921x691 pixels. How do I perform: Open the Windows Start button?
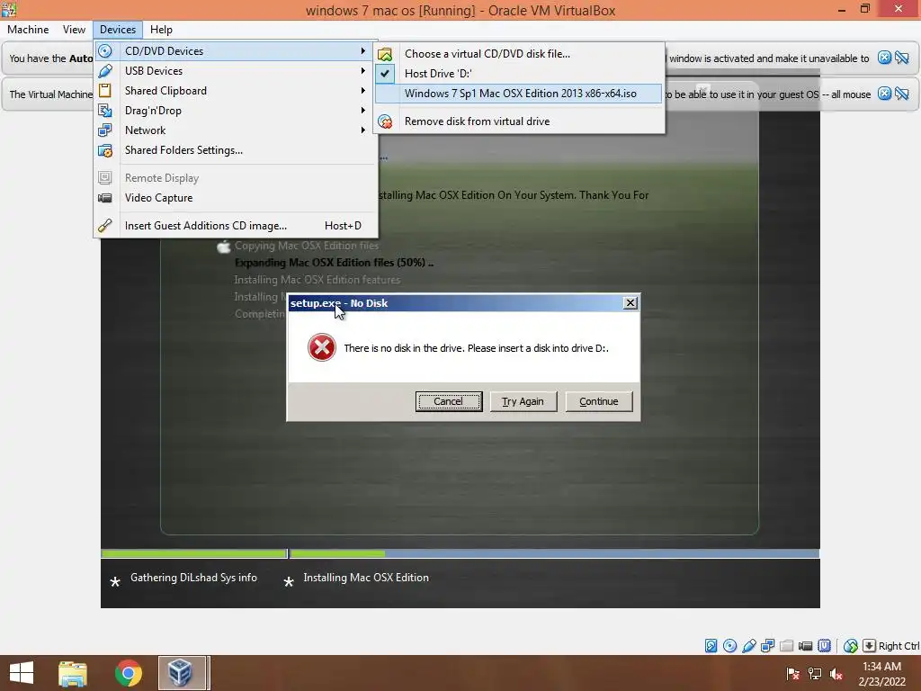tap(22, 673)
